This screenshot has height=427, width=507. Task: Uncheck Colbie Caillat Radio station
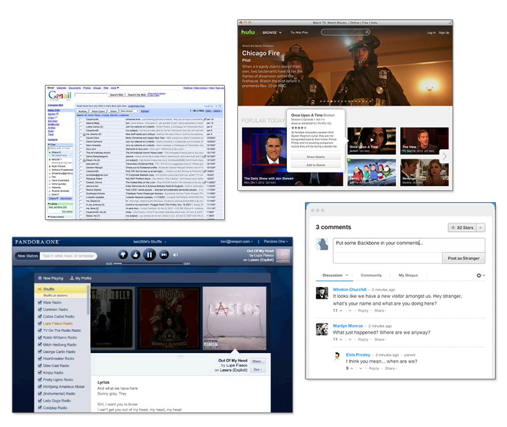click(40, 317)
